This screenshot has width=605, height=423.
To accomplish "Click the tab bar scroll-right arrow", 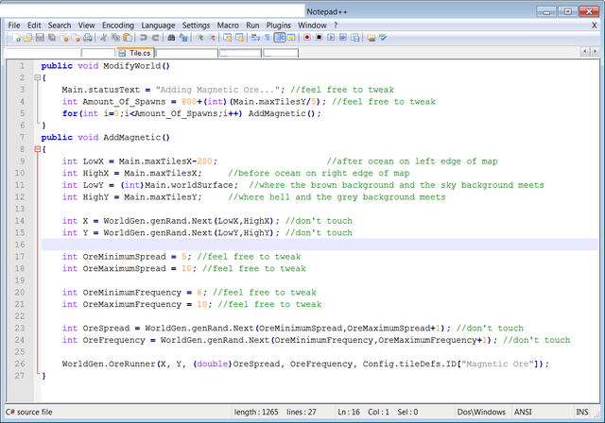I will [x=595, y=51].
